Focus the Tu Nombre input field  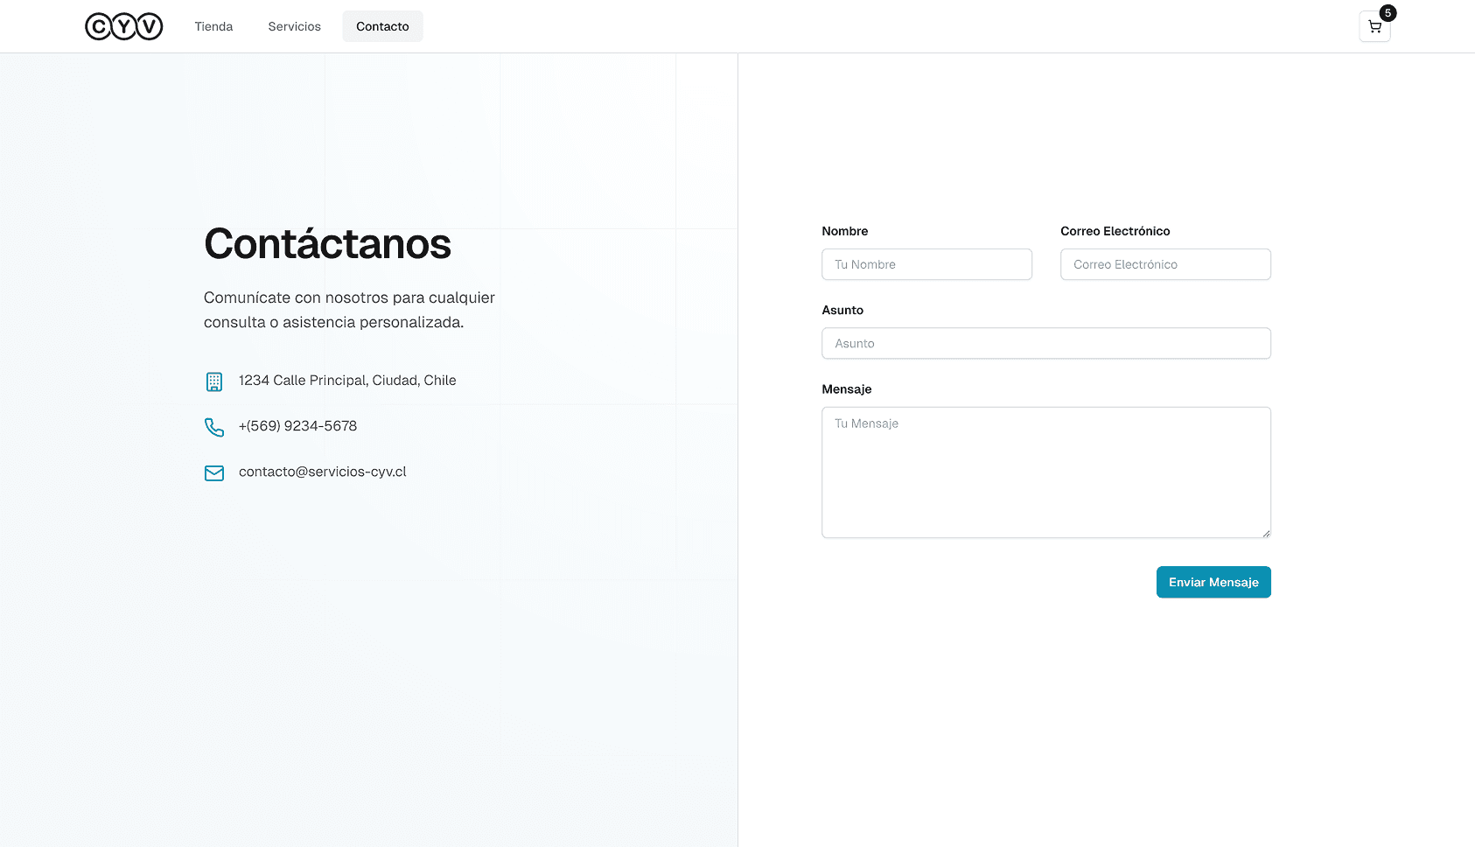(x=926, y=264)
